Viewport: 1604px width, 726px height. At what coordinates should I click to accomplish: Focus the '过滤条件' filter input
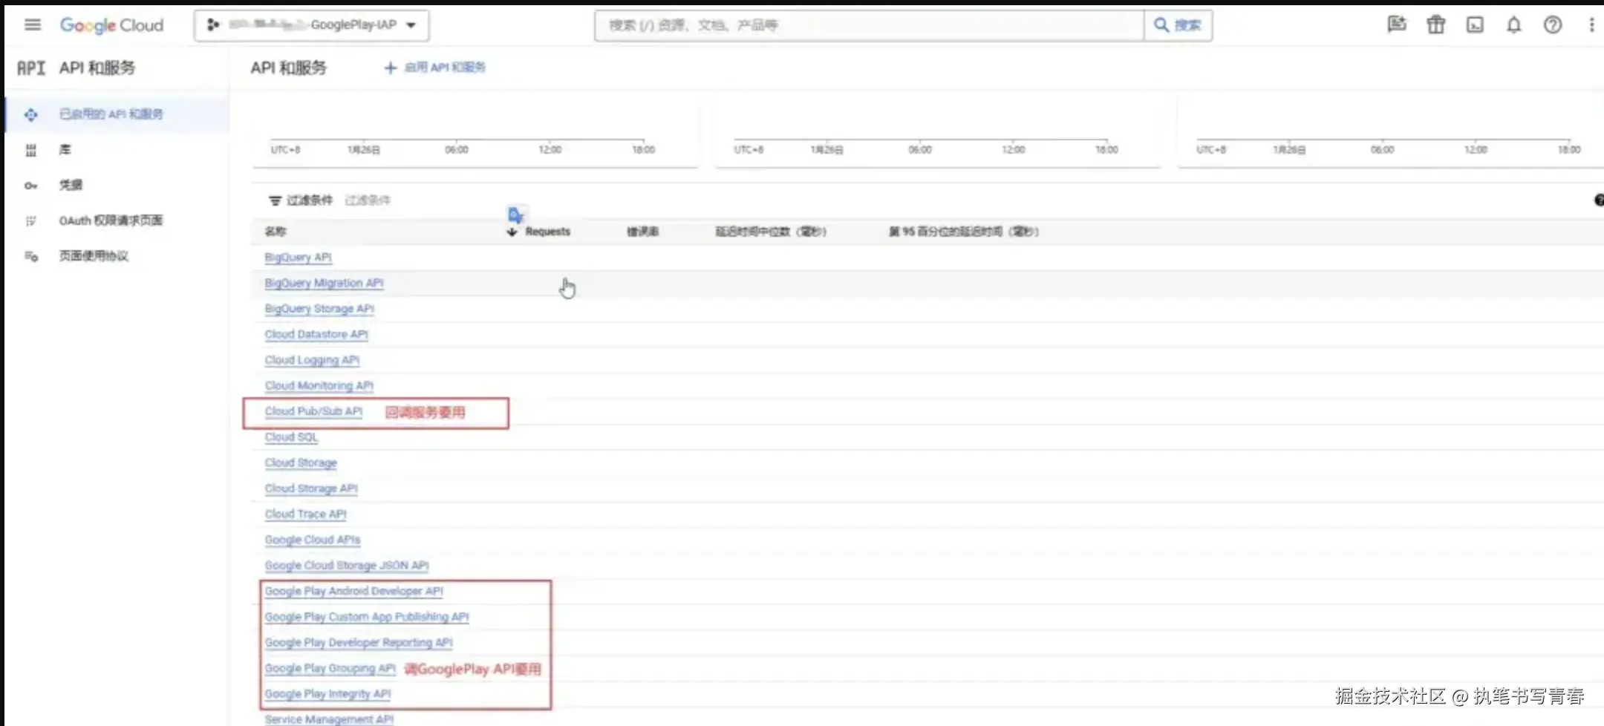tap(368, 200)
